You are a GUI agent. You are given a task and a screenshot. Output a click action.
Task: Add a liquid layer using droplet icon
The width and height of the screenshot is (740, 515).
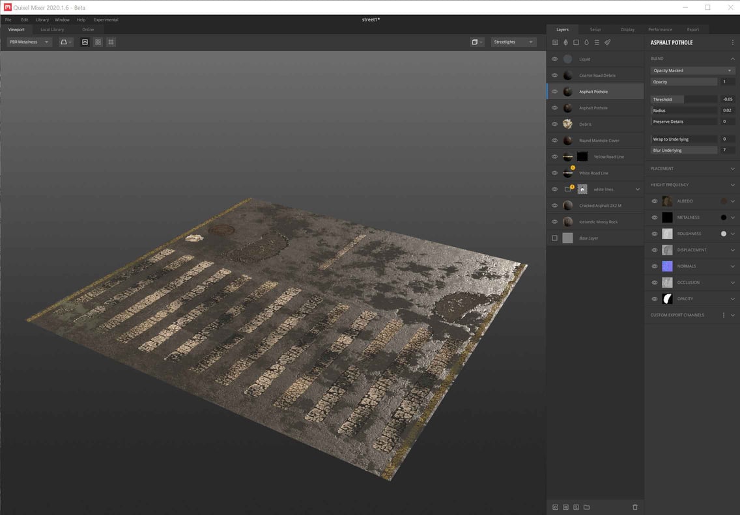[x=586, y=42]
